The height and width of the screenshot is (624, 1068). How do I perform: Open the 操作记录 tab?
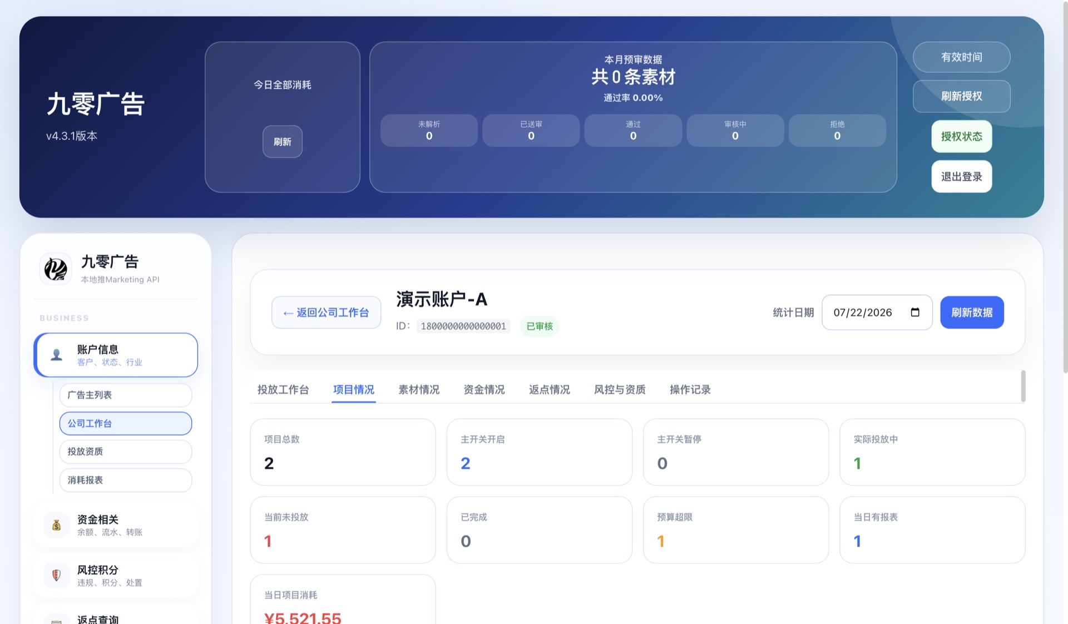click(x=690, y=389)
